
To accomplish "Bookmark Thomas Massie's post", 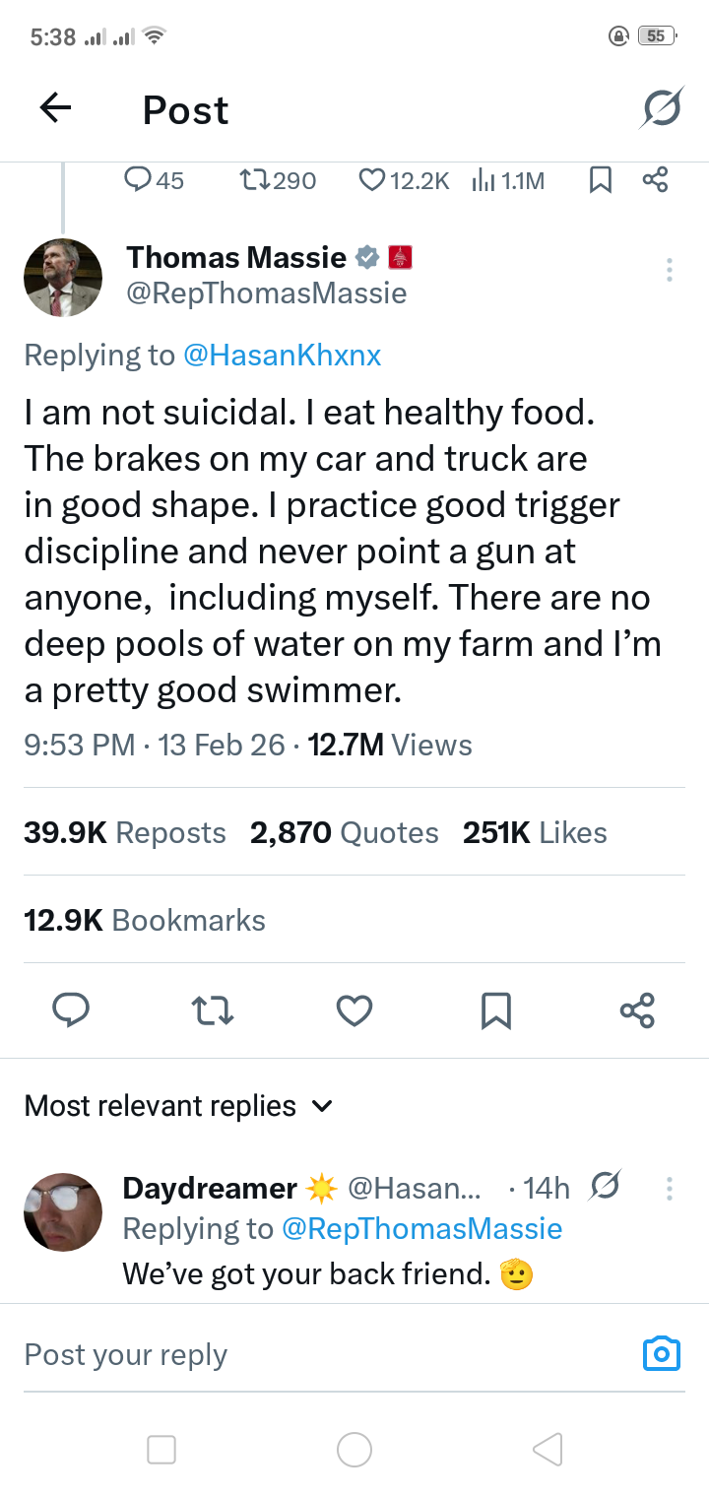I will point(495,1010).
